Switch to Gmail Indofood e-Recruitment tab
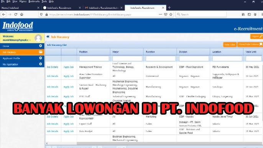 pos(104,8)
